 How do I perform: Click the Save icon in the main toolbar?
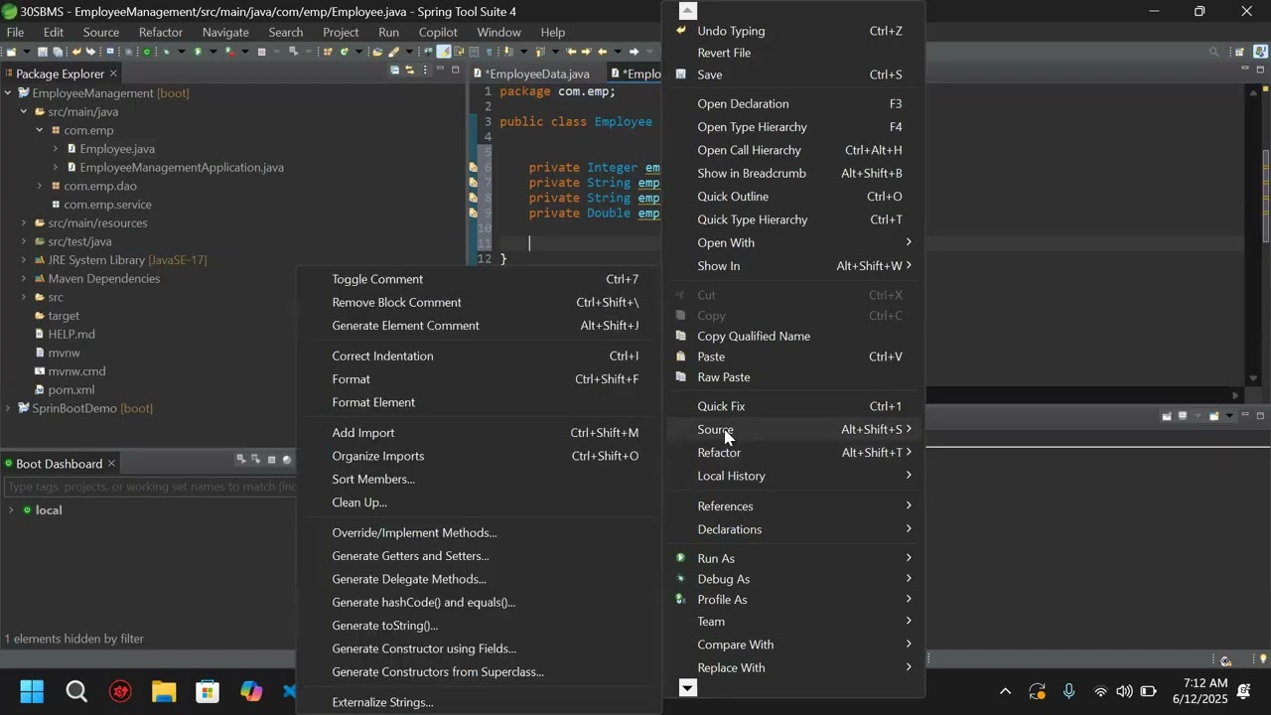(x=42, y=52)
